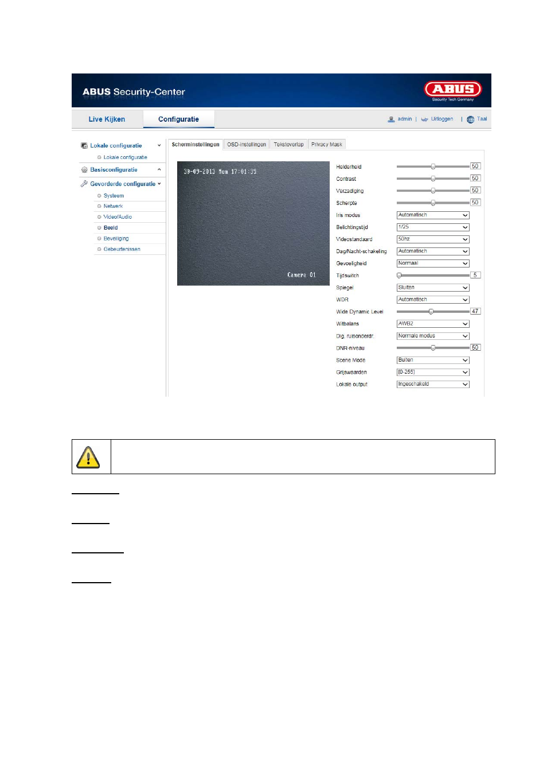Click the Basisconfiguratie gear icon
This screenshot has width=547, height=775.
84,170
